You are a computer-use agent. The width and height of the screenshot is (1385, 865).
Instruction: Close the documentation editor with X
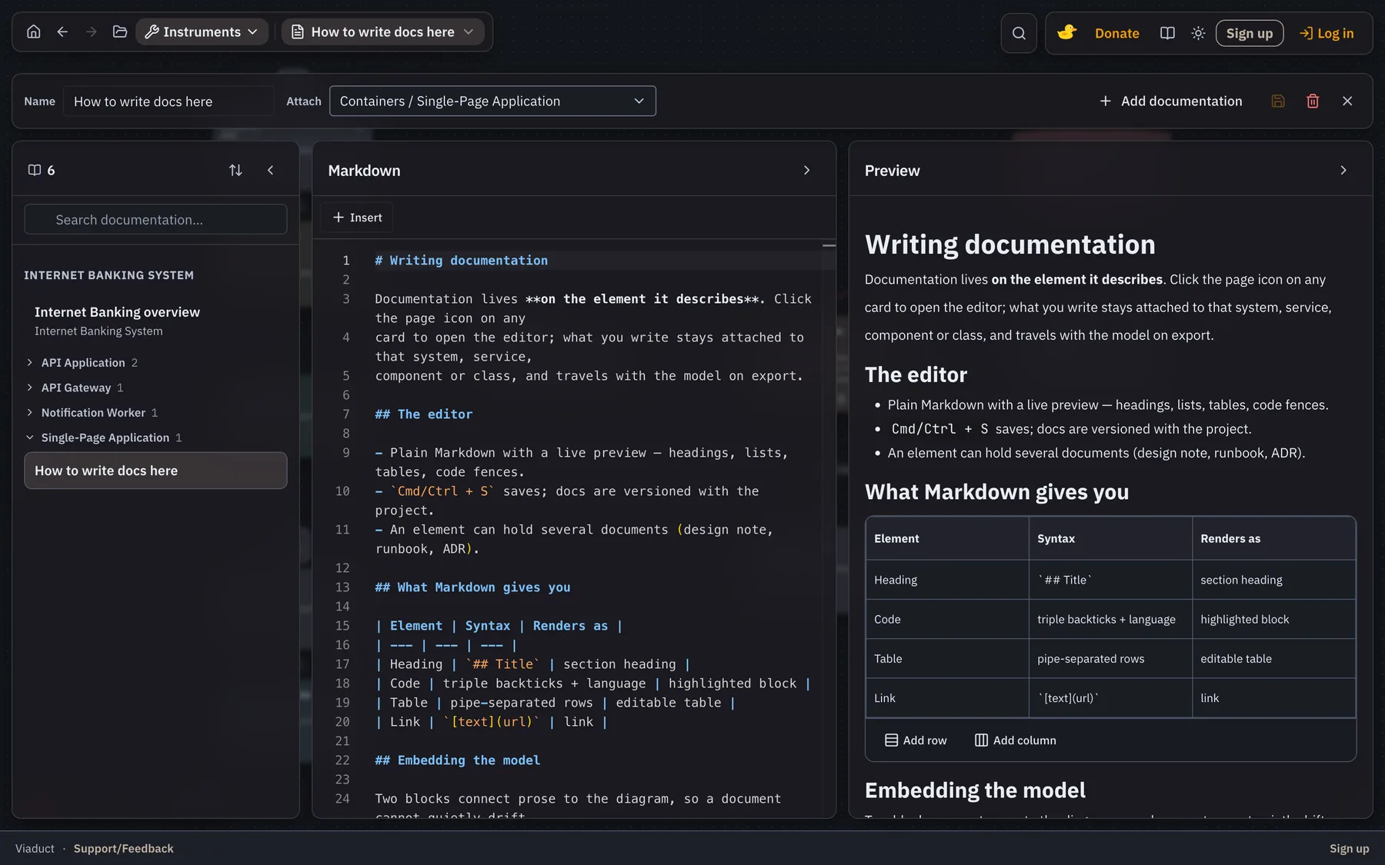[x=1347, y=101]
